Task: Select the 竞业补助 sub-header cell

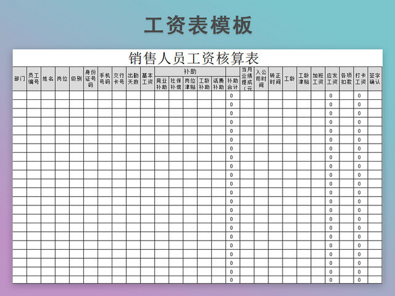Action: [x=162, y=84]
